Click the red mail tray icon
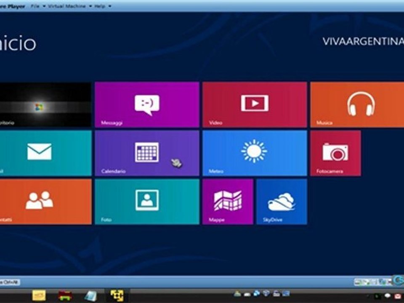Image resolution: width=404 pixels, height=303 pixels. tap(398, 296)
